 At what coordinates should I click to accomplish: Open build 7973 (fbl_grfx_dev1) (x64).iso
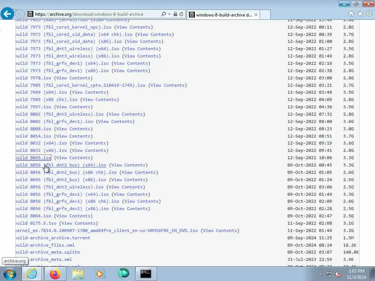point(62,63)
